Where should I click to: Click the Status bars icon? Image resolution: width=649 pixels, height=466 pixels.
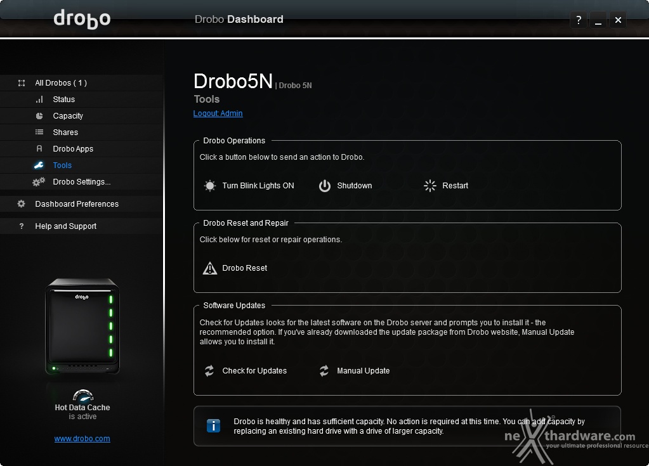tap(39, 100)
